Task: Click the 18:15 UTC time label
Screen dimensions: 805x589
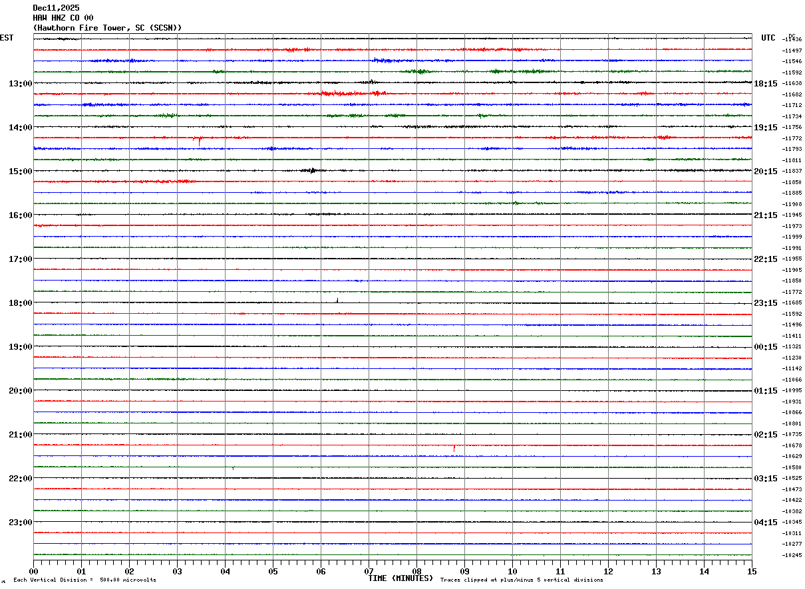Action: tap(766, 84)
